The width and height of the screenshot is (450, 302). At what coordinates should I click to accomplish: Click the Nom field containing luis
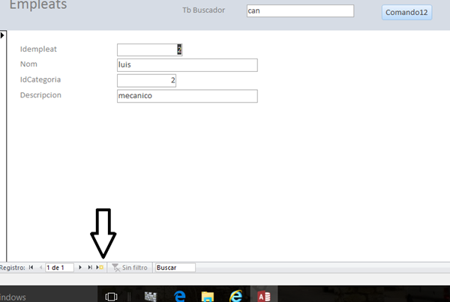pyautogui.click(x=187, y=65)
